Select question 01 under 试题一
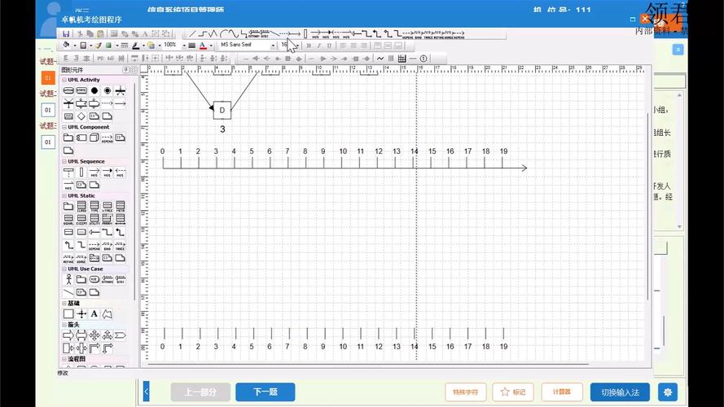 pos(48,77)
